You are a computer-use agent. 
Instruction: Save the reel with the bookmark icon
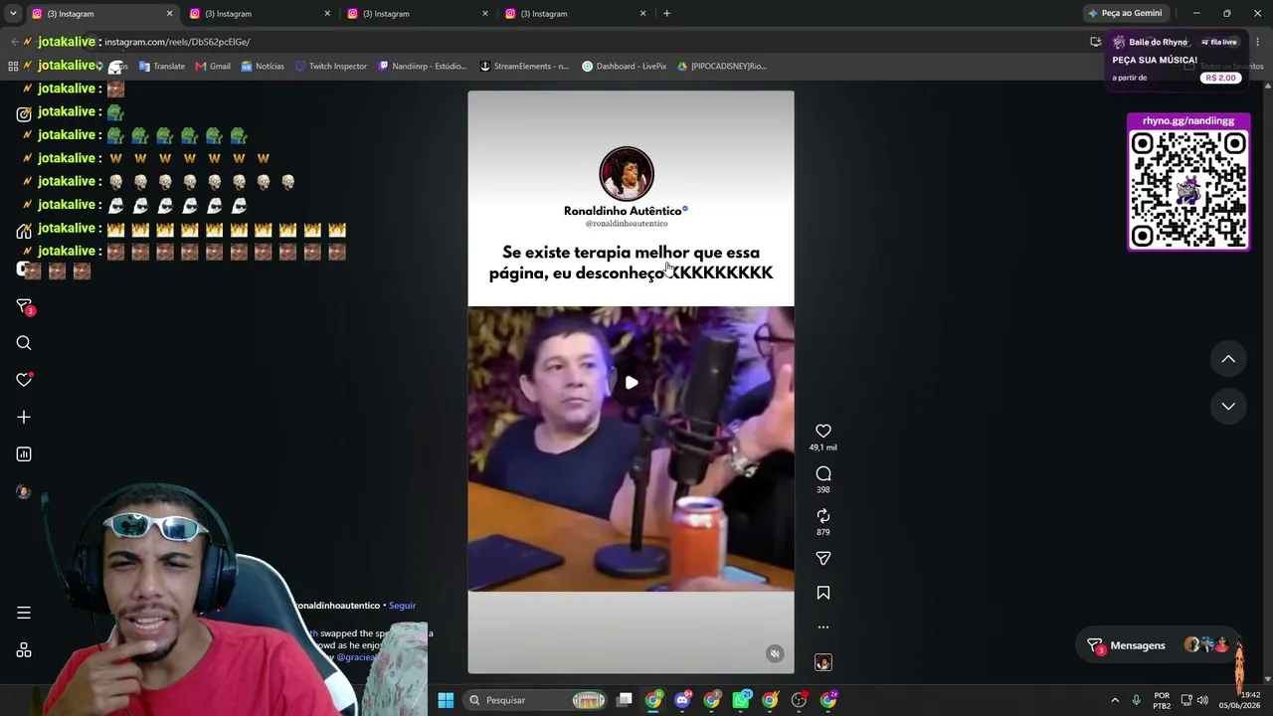click(822, 593)
